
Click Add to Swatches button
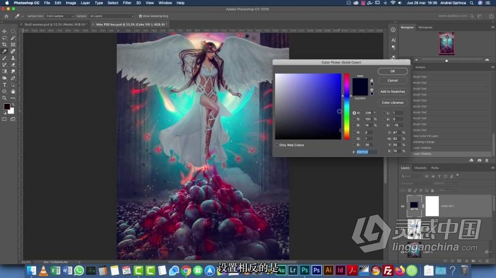pos(393,92)
